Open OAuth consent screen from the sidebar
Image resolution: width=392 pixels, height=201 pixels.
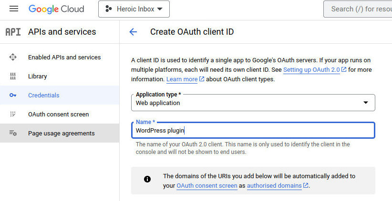(60, 115)
